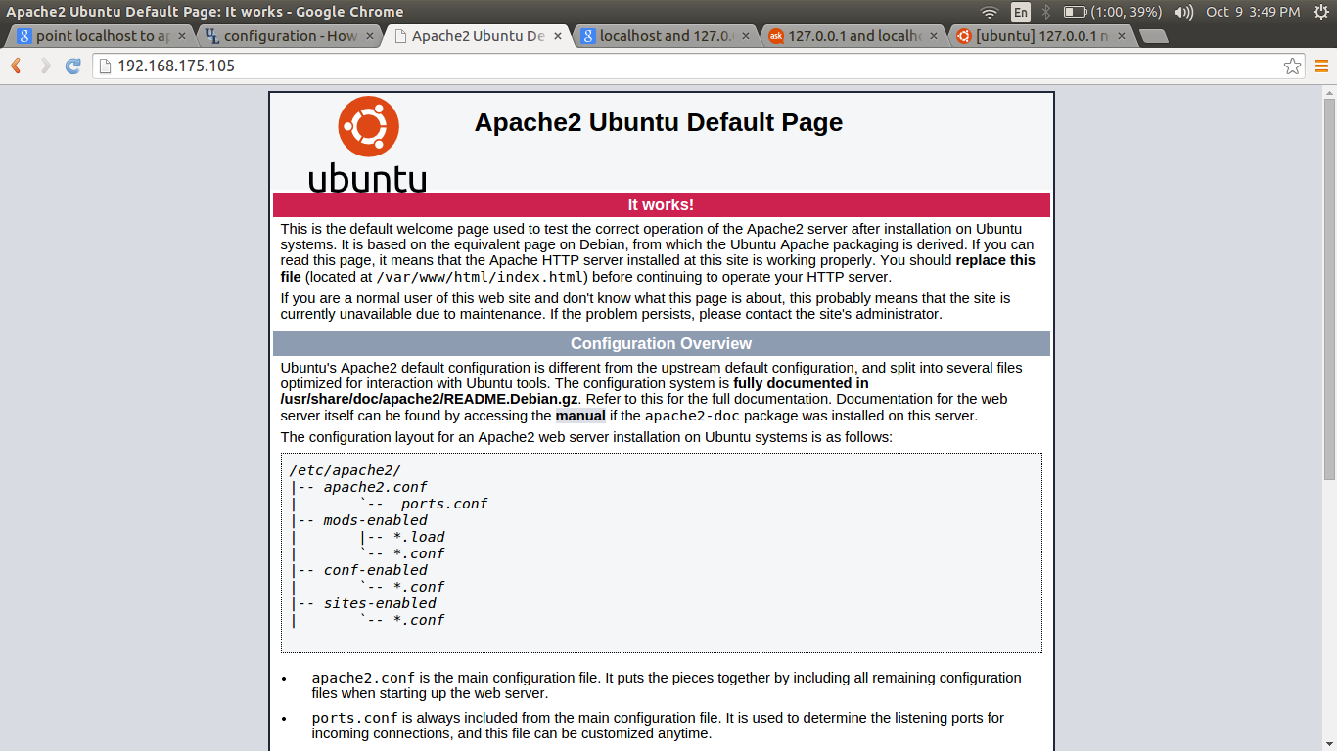This screenshot has width=1337, height=751.
Task: Close the '[ubuntu] 127.0.0.1 n' tab
Action: 1121,36
